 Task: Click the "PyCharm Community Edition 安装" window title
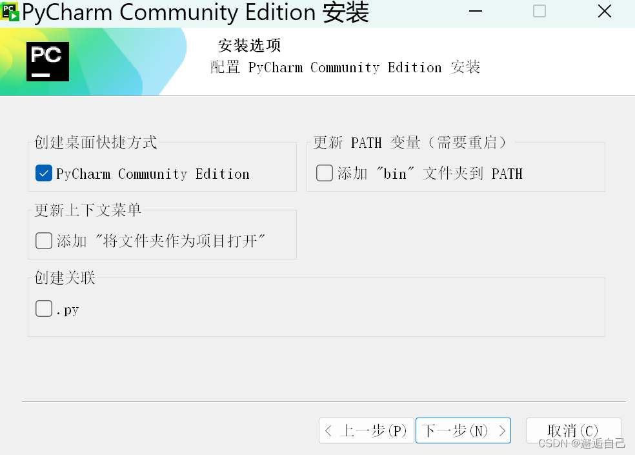tap(196, 12)
